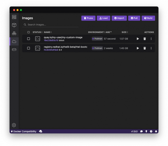Viewport: 168px width, 146px height.
Task: Open the Volumes section in sidebar
Action: point(14,50)
